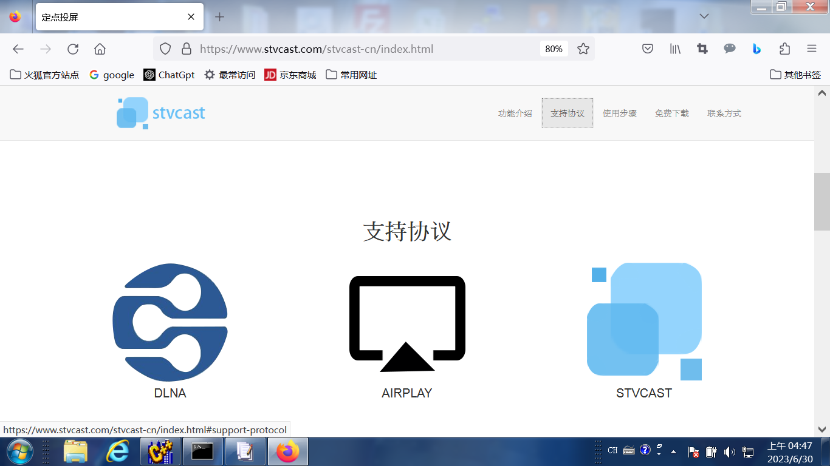
Task: Open the Extensions puzzle-piece menu
Action: 784,49
